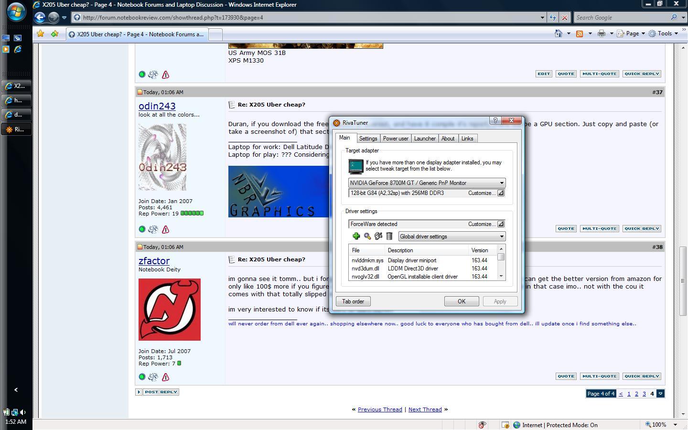The height and width of the screenshot is (430, 688).
Task: Click the scroll thumb of the driver file list
Action: [x=501, y=257]
